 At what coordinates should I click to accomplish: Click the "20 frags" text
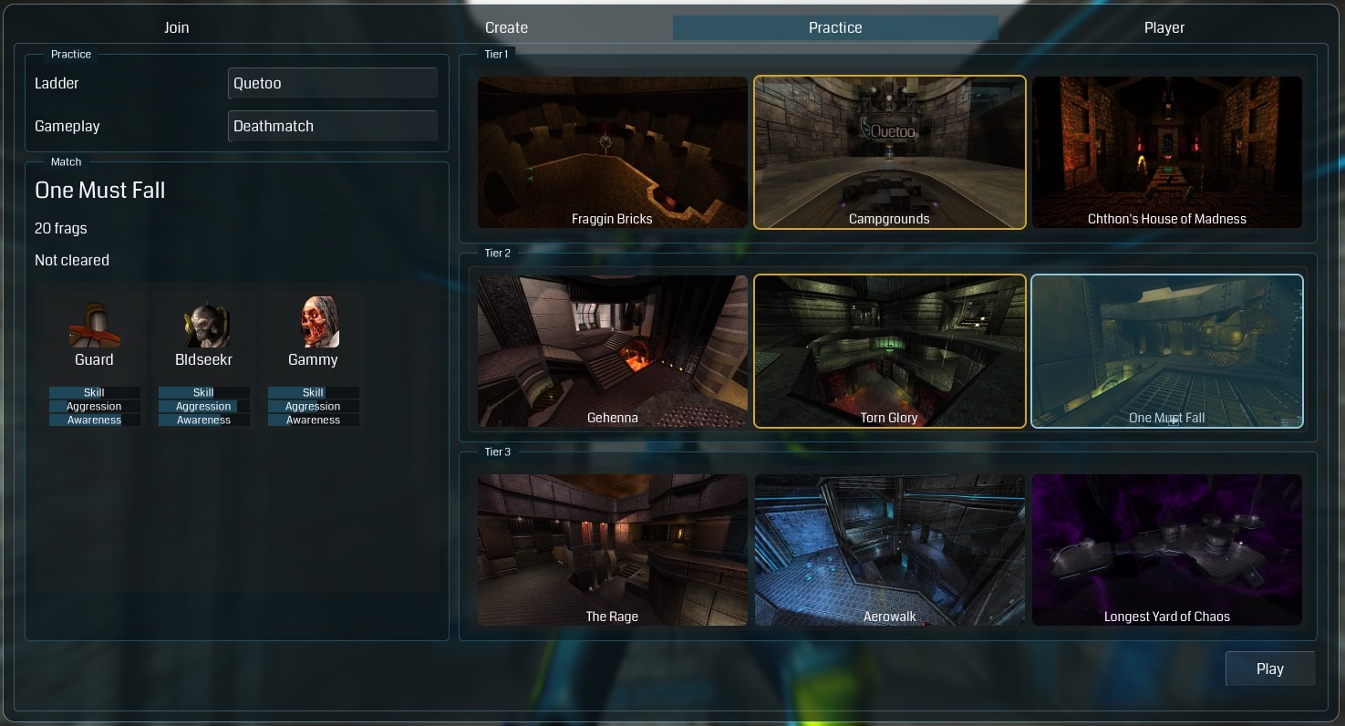tap(61, 228)
